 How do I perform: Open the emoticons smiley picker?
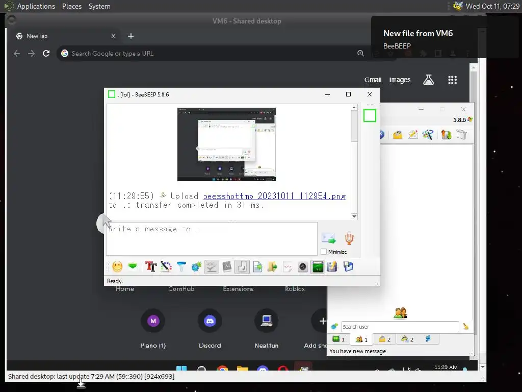117,266
